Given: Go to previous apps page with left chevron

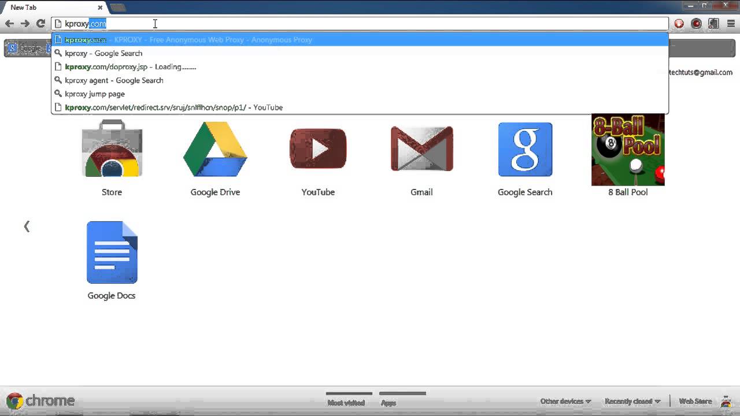Looking at the screenshot, I should pos(27,226).
